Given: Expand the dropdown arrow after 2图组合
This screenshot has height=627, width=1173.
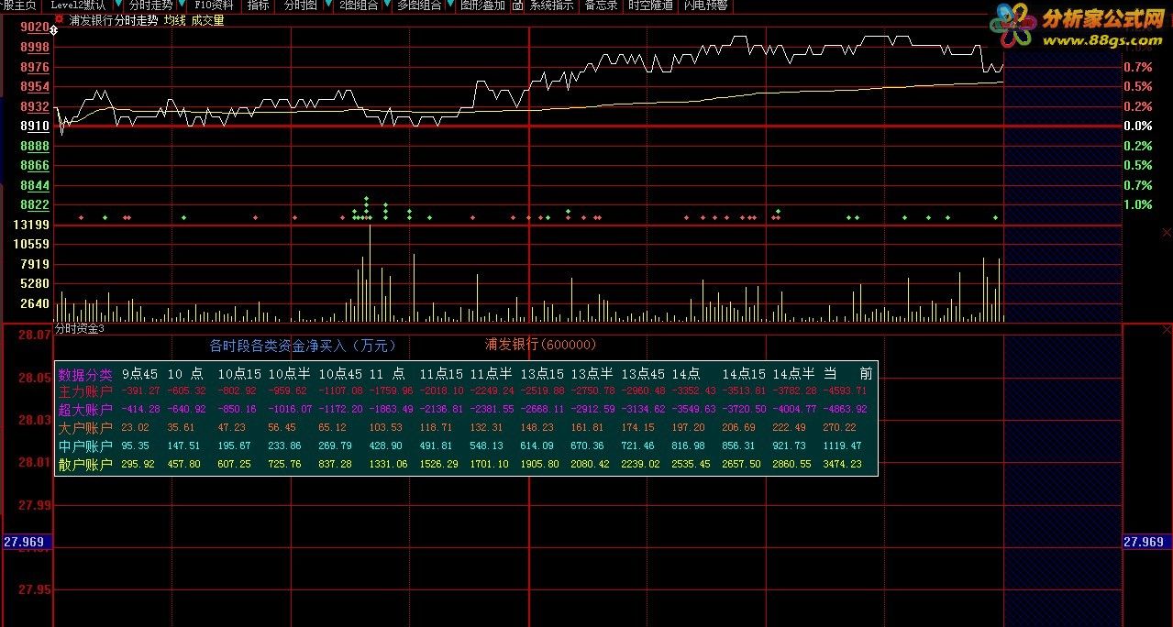Looking at the screenshot, I should point(388,5).
